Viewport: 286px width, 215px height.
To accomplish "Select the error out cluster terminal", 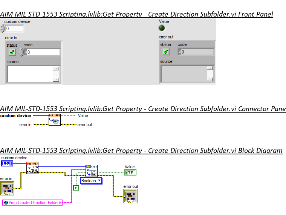I will [x=130, y=196].
